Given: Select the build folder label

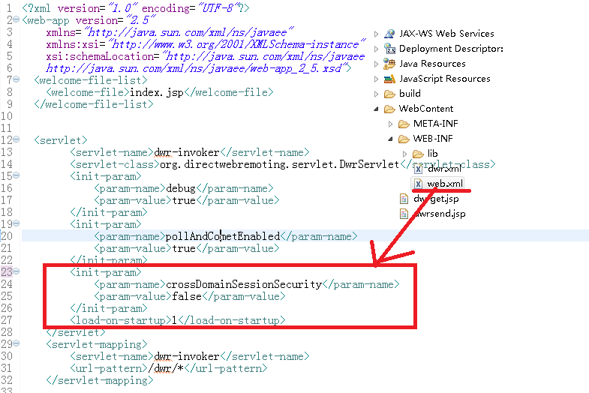Looking at the screenshot, I should tap(410, 94).
